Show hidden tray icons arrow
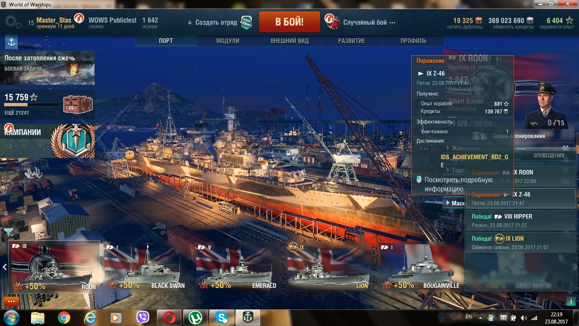Screen dimensions: 579x326 [480, 318]
